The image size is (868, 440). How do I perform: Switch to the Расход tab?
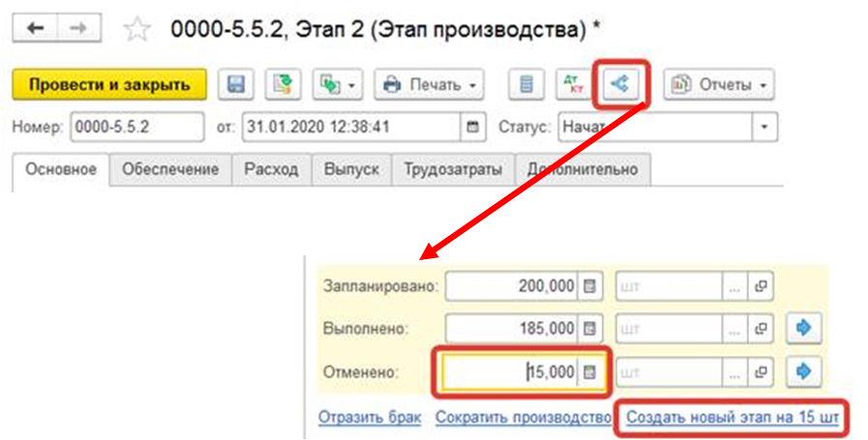(271, 169)
